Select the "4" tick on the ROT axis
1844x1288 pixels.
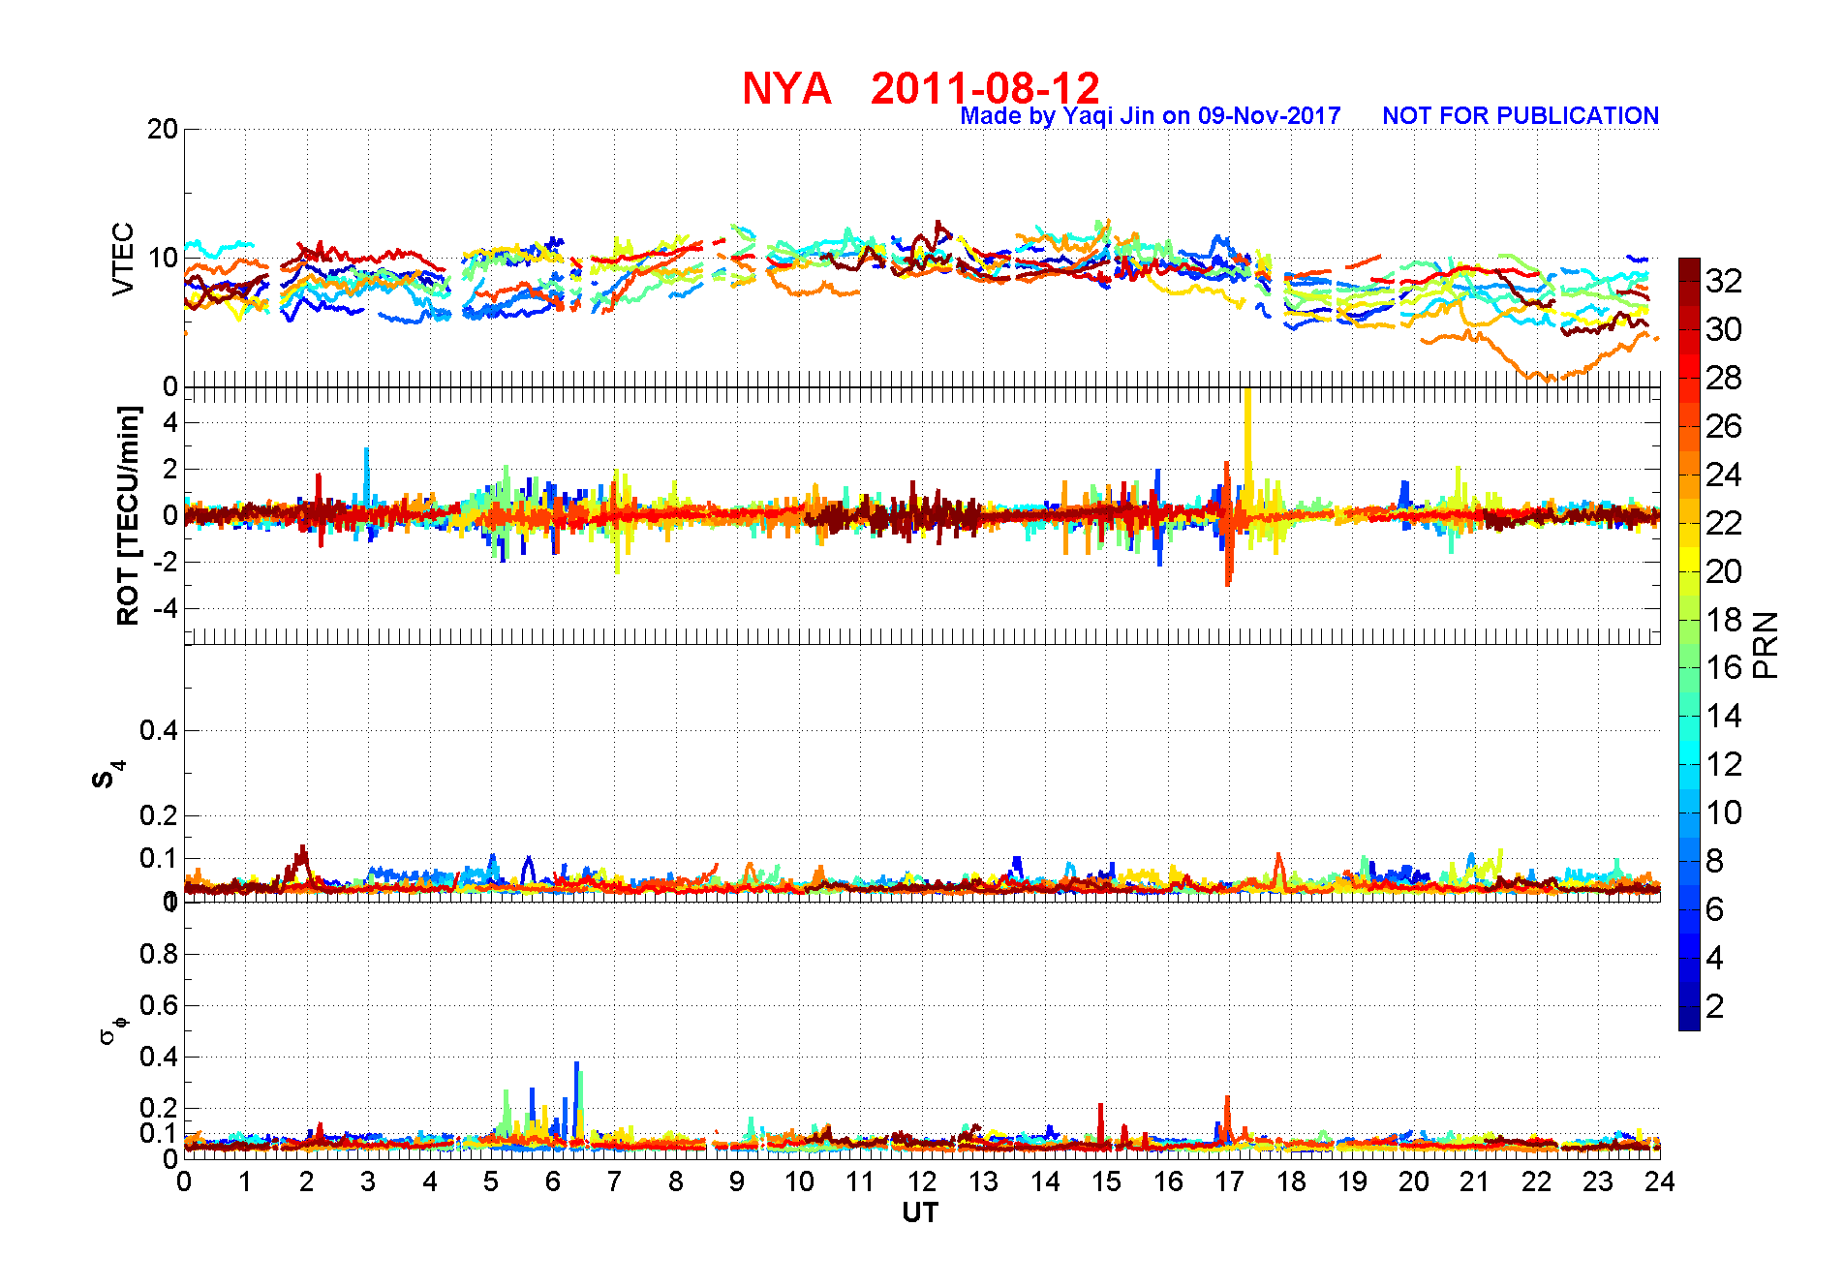click(x=171, y=422)
